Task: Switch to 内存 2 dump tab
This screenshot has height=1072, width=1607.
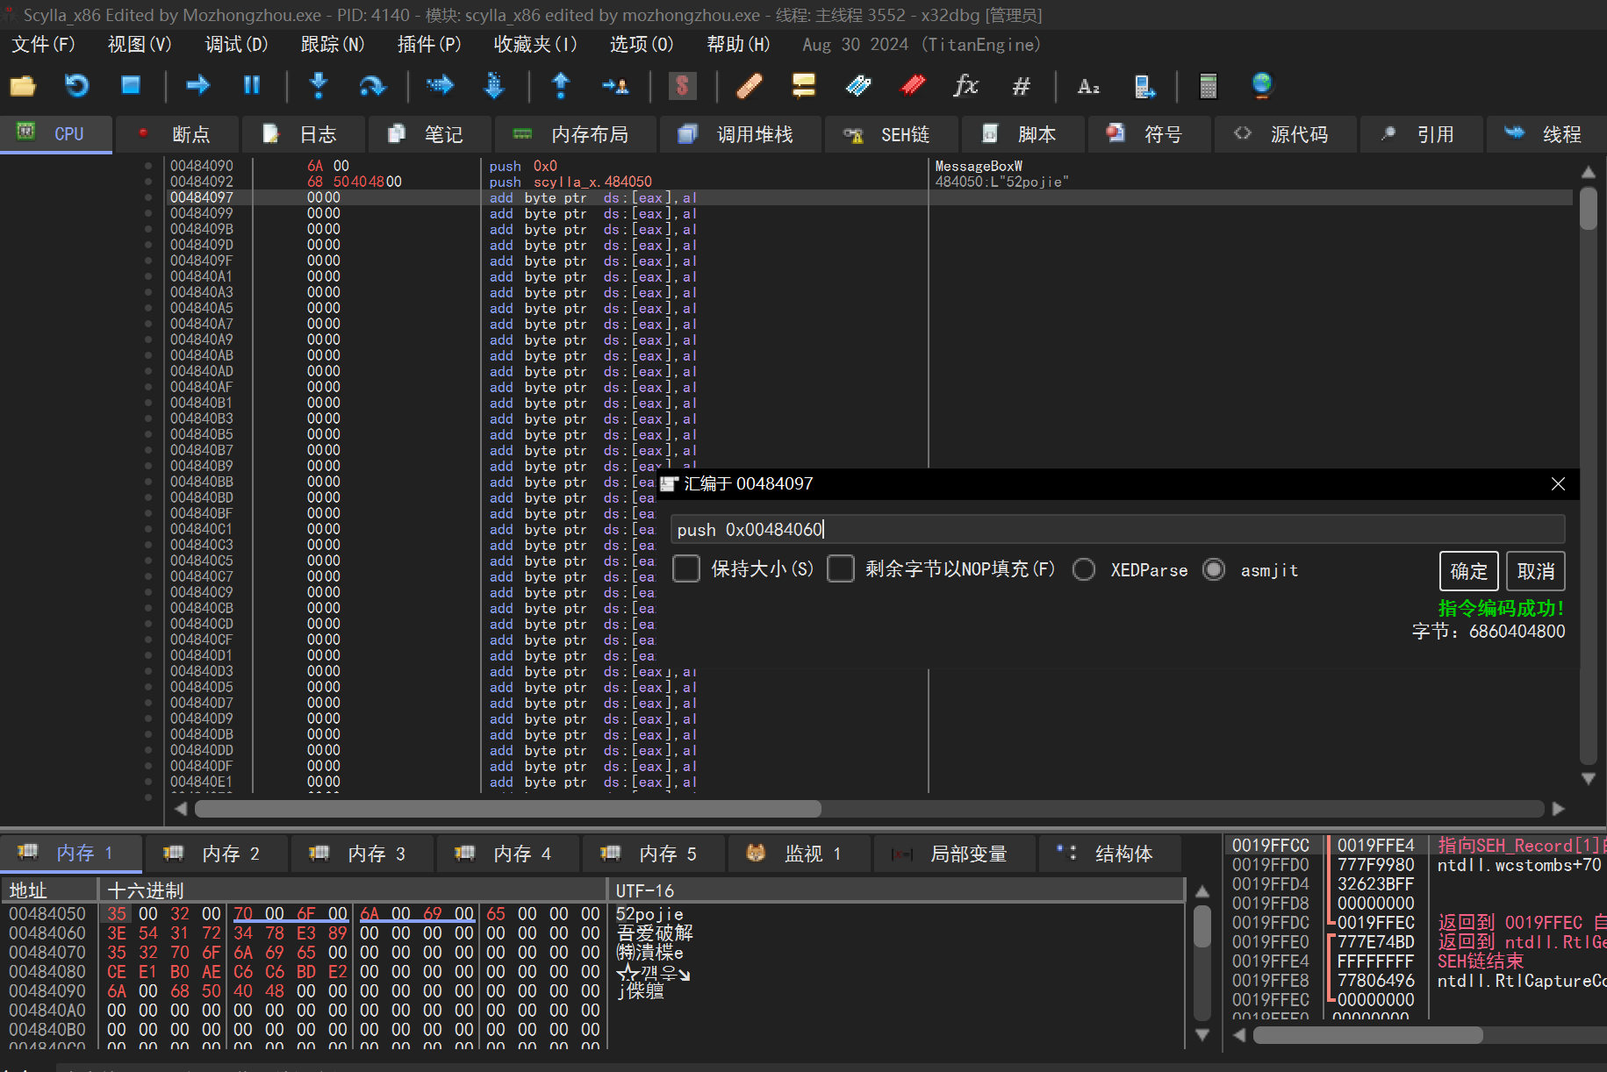Action: click(216, 854)
